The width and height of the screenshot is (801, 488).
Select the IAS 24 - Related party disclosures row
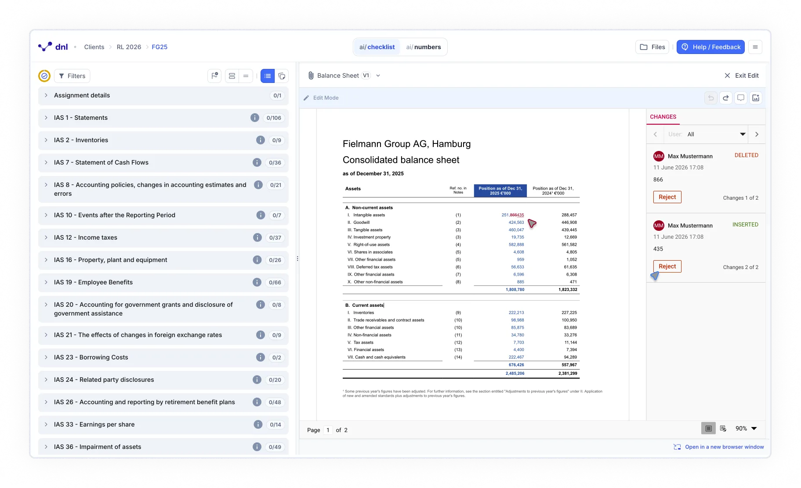[163, 380]
